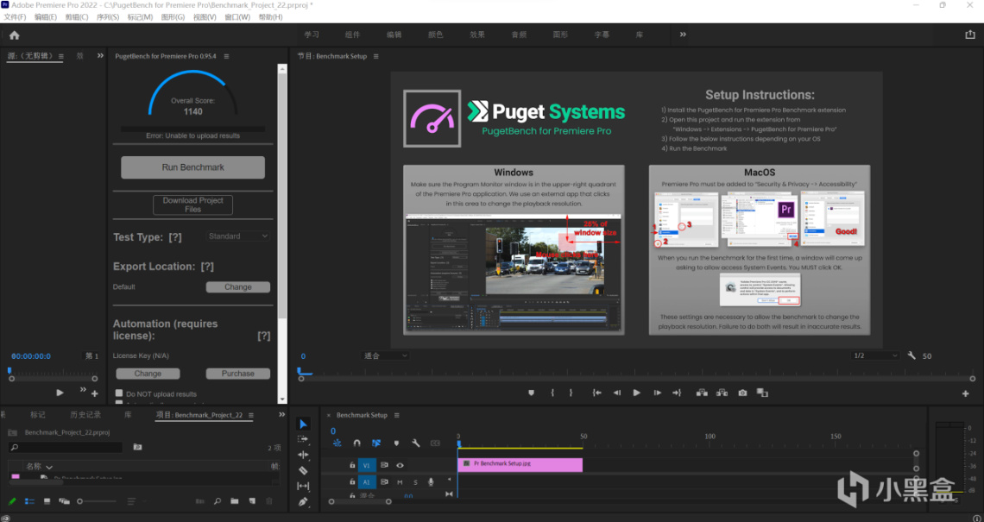Open the program monitor wrench settings
The image size is (984, 522).
912,355
